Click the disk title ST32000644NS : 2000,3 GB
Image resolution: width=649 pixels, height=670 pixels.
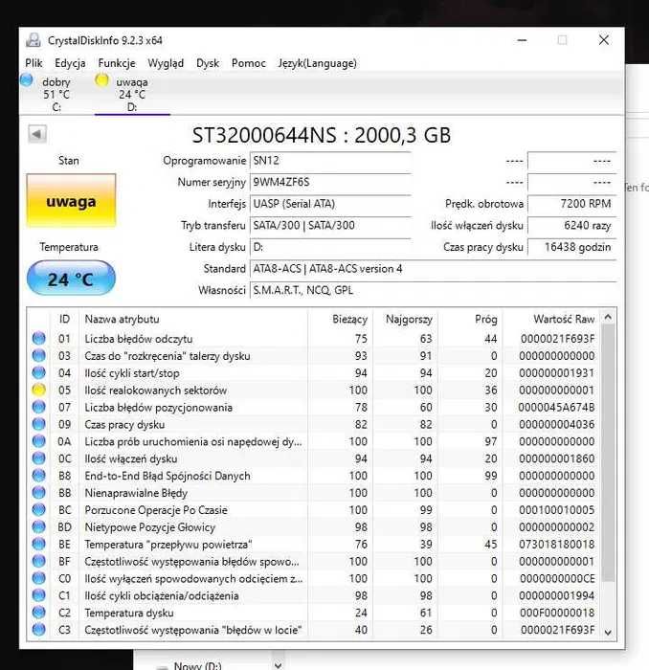click(x=322, y=135)
